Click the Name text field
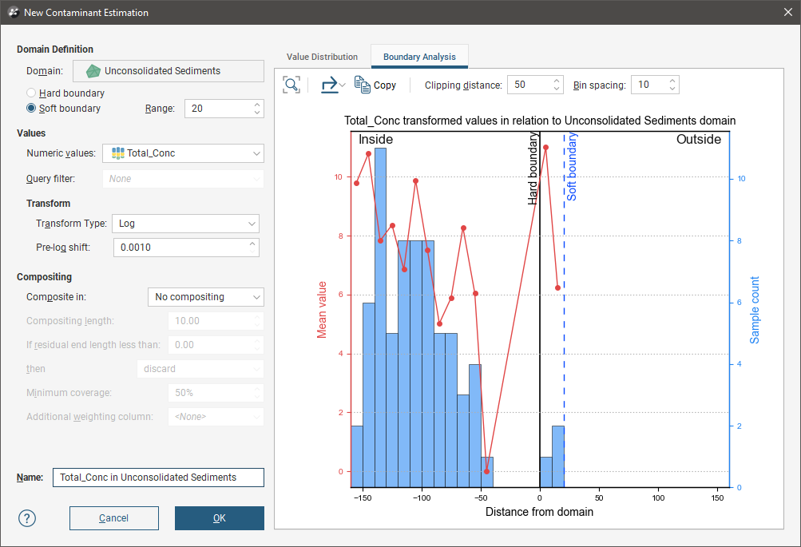 (x=158, y=478)
